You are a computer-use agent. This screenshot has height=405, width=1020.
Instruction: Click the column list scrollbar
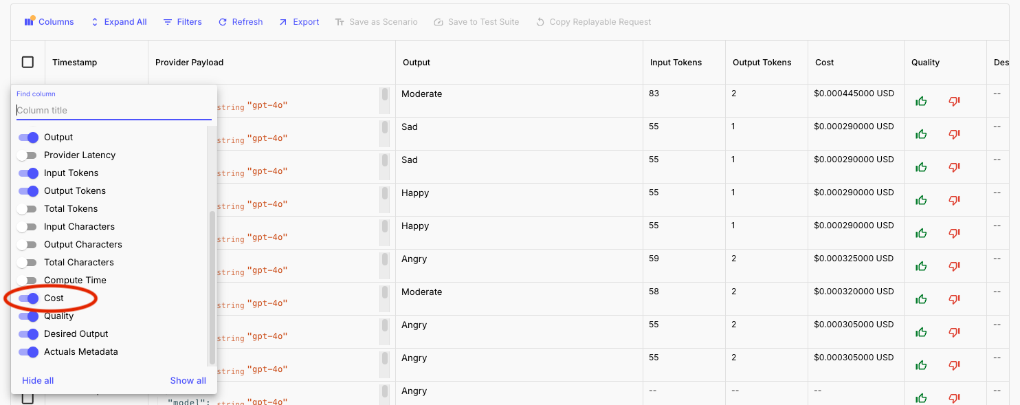[212, 287]
